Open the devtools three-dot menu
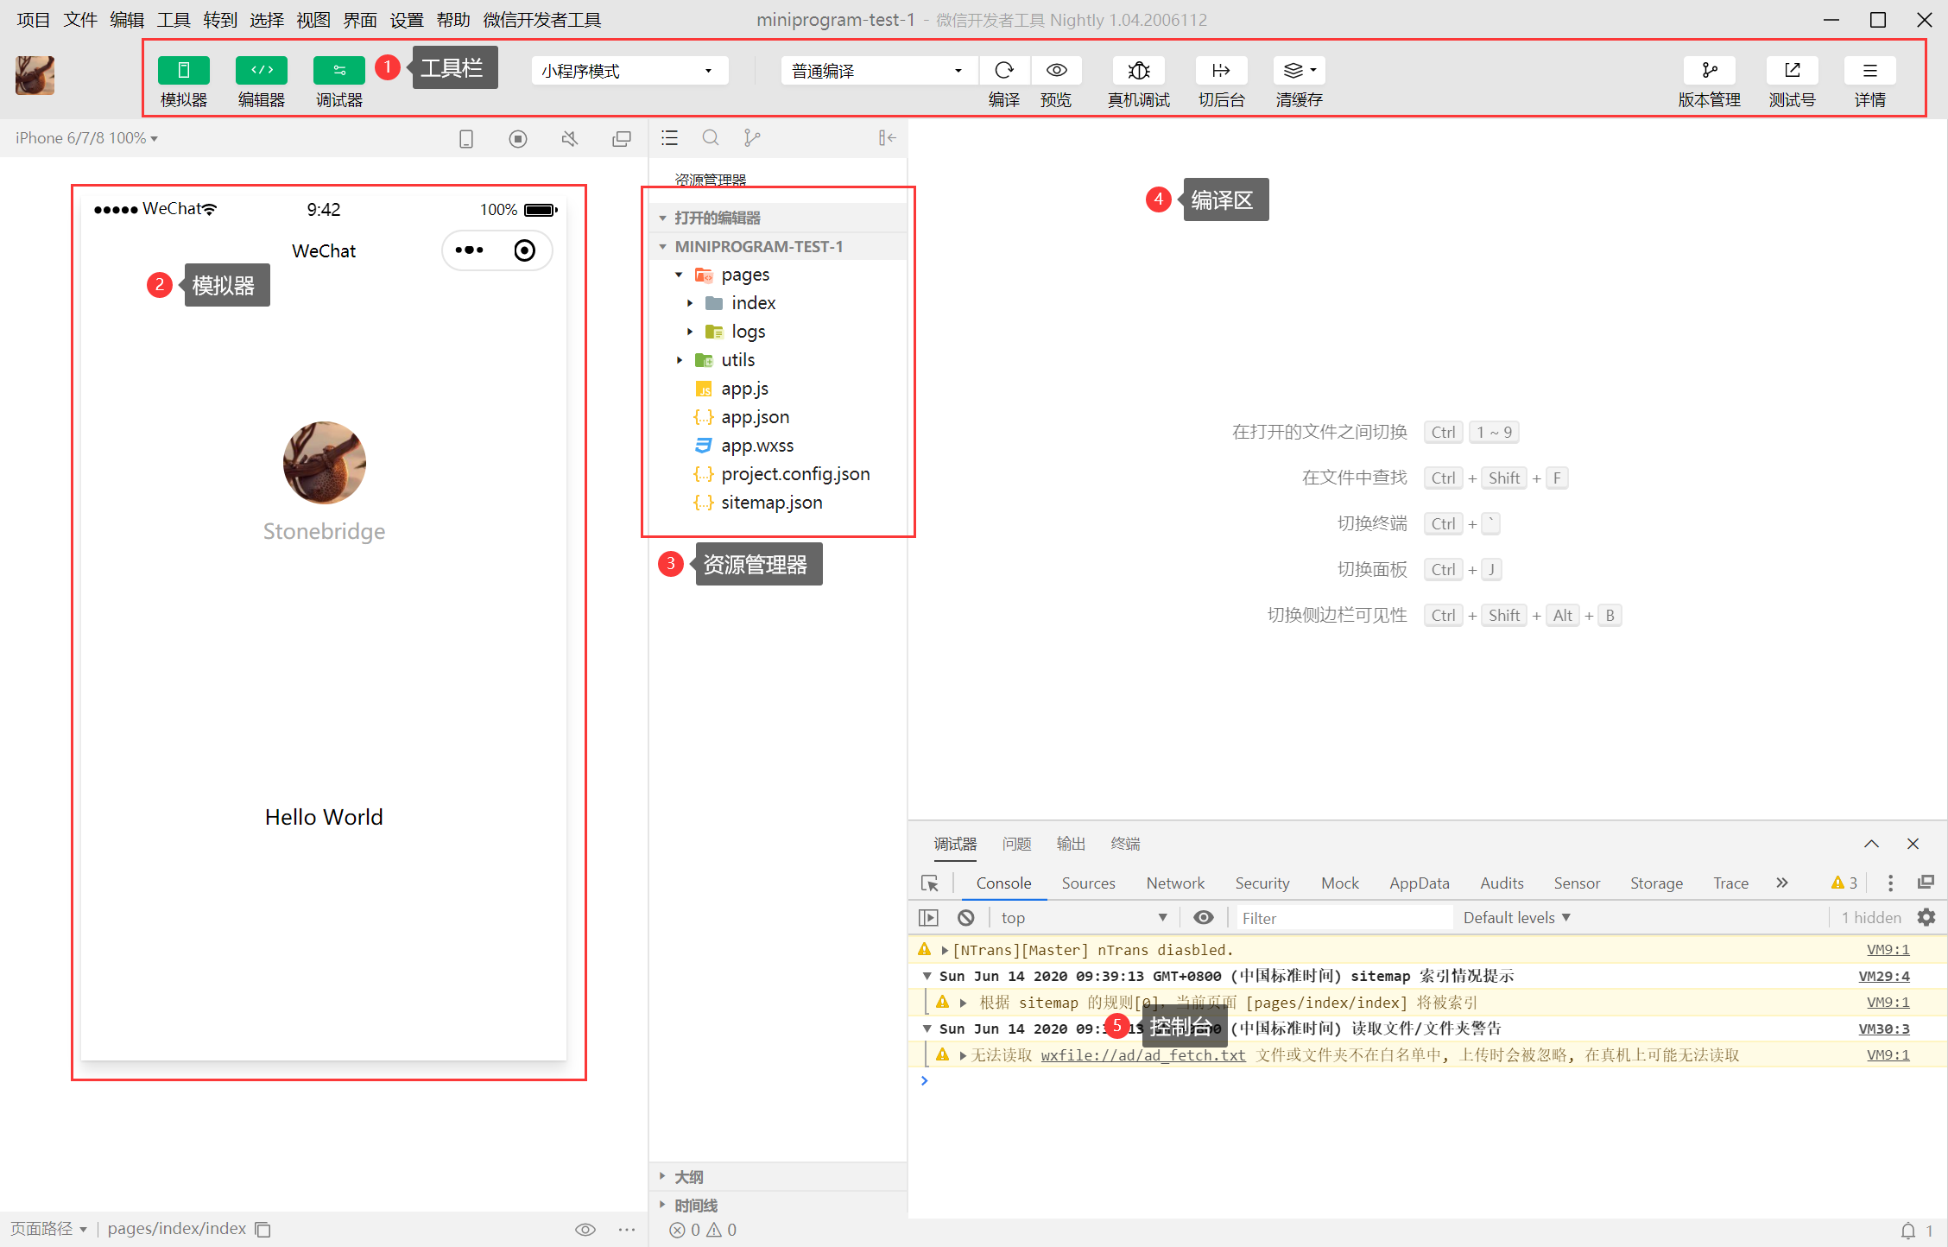 click(x=1890, y=883)
